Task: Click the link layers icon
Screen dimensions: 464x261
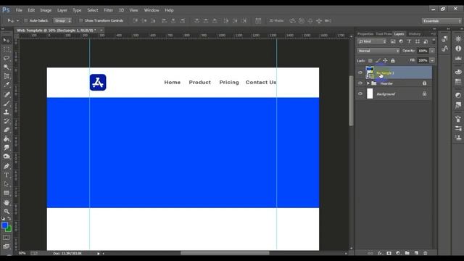Action: (x=370, y=253)
